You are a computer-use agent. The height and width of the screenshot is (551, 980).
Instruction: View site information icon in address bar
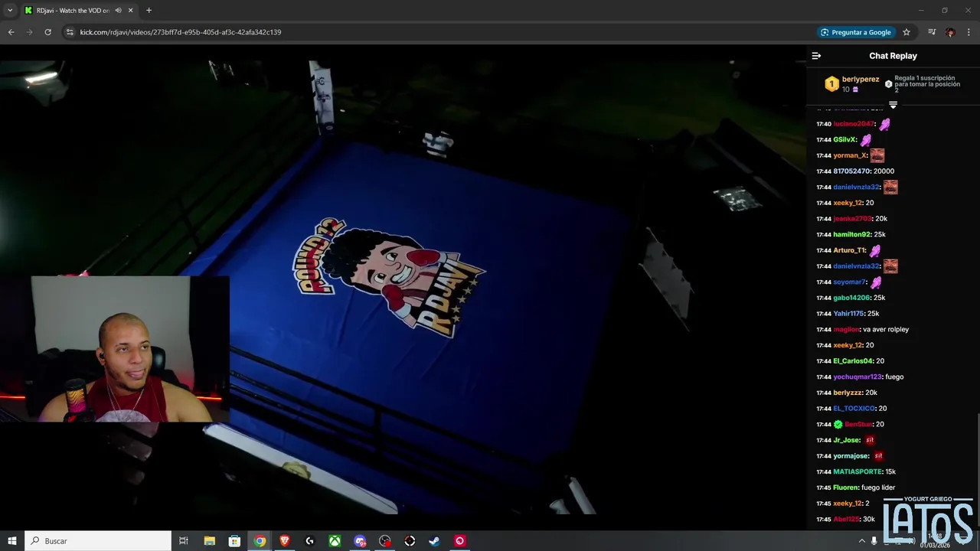[x=70, y=32]
